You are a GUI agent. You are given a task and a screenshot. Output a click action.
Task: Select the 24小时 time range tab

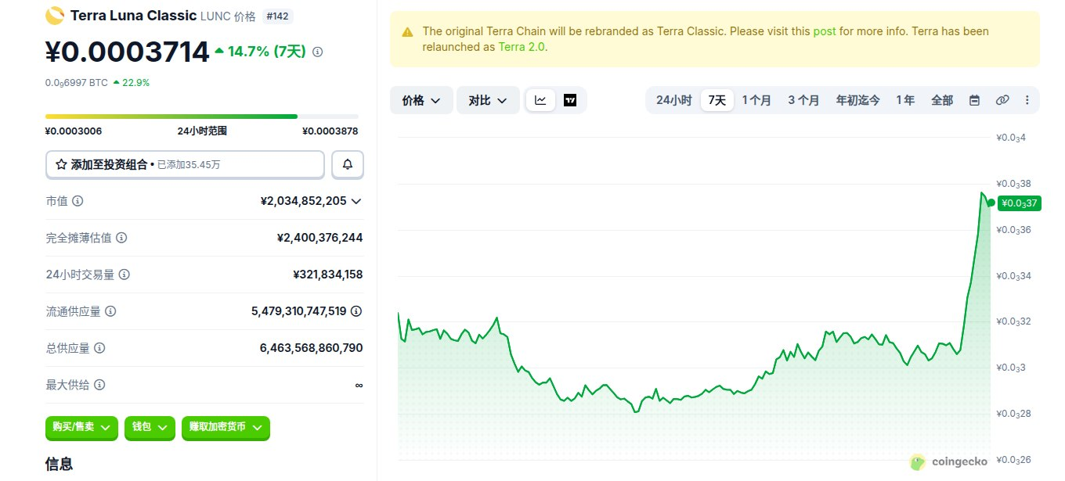pyautogui.click(x=673, y=100)
